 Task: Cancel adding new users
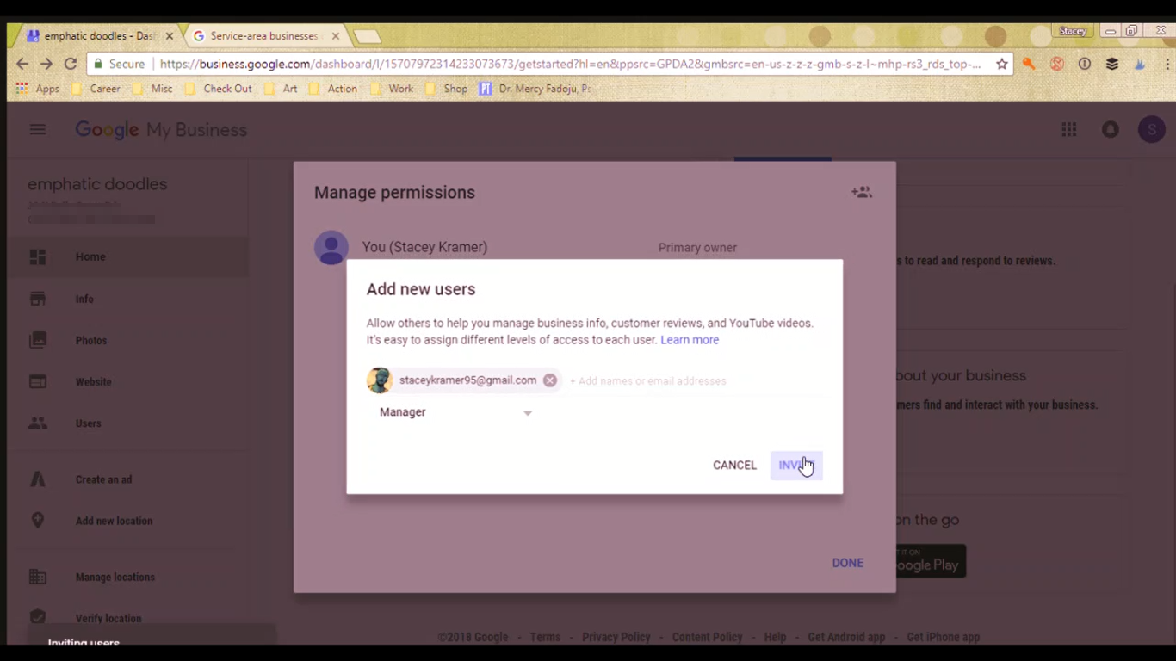tap(734, 466)
